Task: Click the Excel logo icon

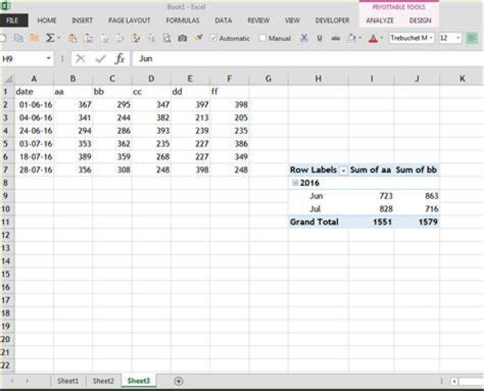Action: (6, 6)
